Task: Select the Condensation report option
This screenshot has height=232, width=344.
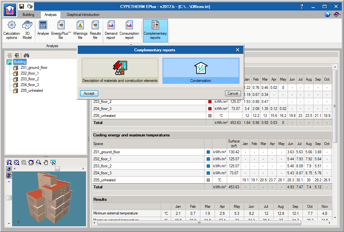Action: [201, 71]
